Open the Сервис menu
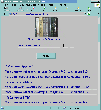Screen dimensions: 101x110 [42, 5]
